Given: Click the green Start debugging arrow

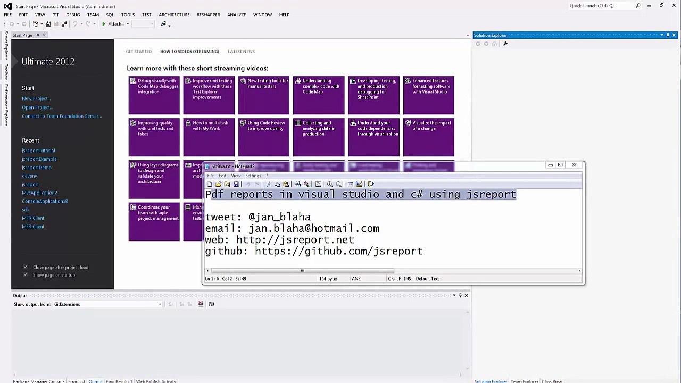Looking at the screenshot, I should tap(104, 24).
